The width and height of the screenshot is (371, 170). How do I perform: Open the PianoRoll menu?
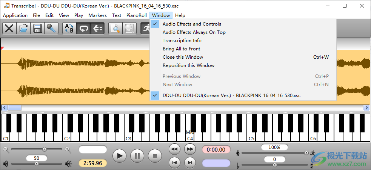(136, 15)
